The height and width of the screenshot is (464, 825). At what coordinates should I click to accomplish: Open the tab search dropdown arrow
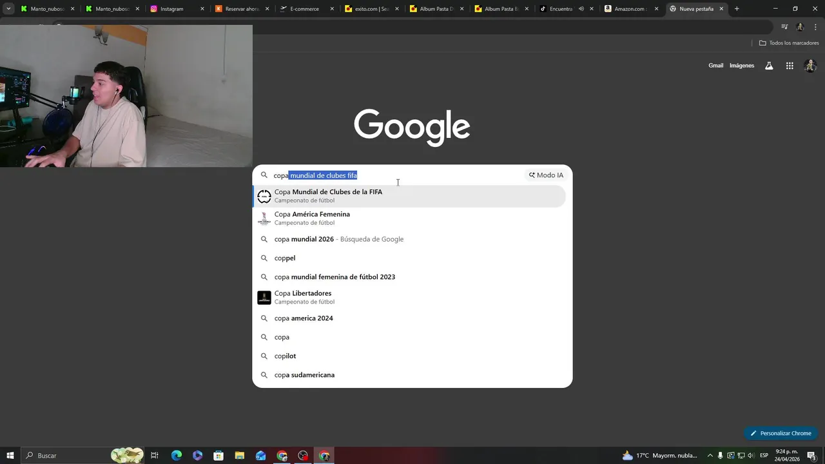point(8,9)
